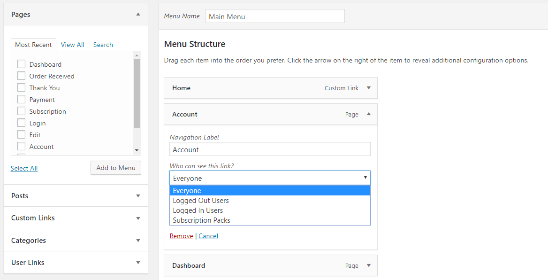
Task: Expand the Custom Links panel arrow
Action: click(138, 218)
